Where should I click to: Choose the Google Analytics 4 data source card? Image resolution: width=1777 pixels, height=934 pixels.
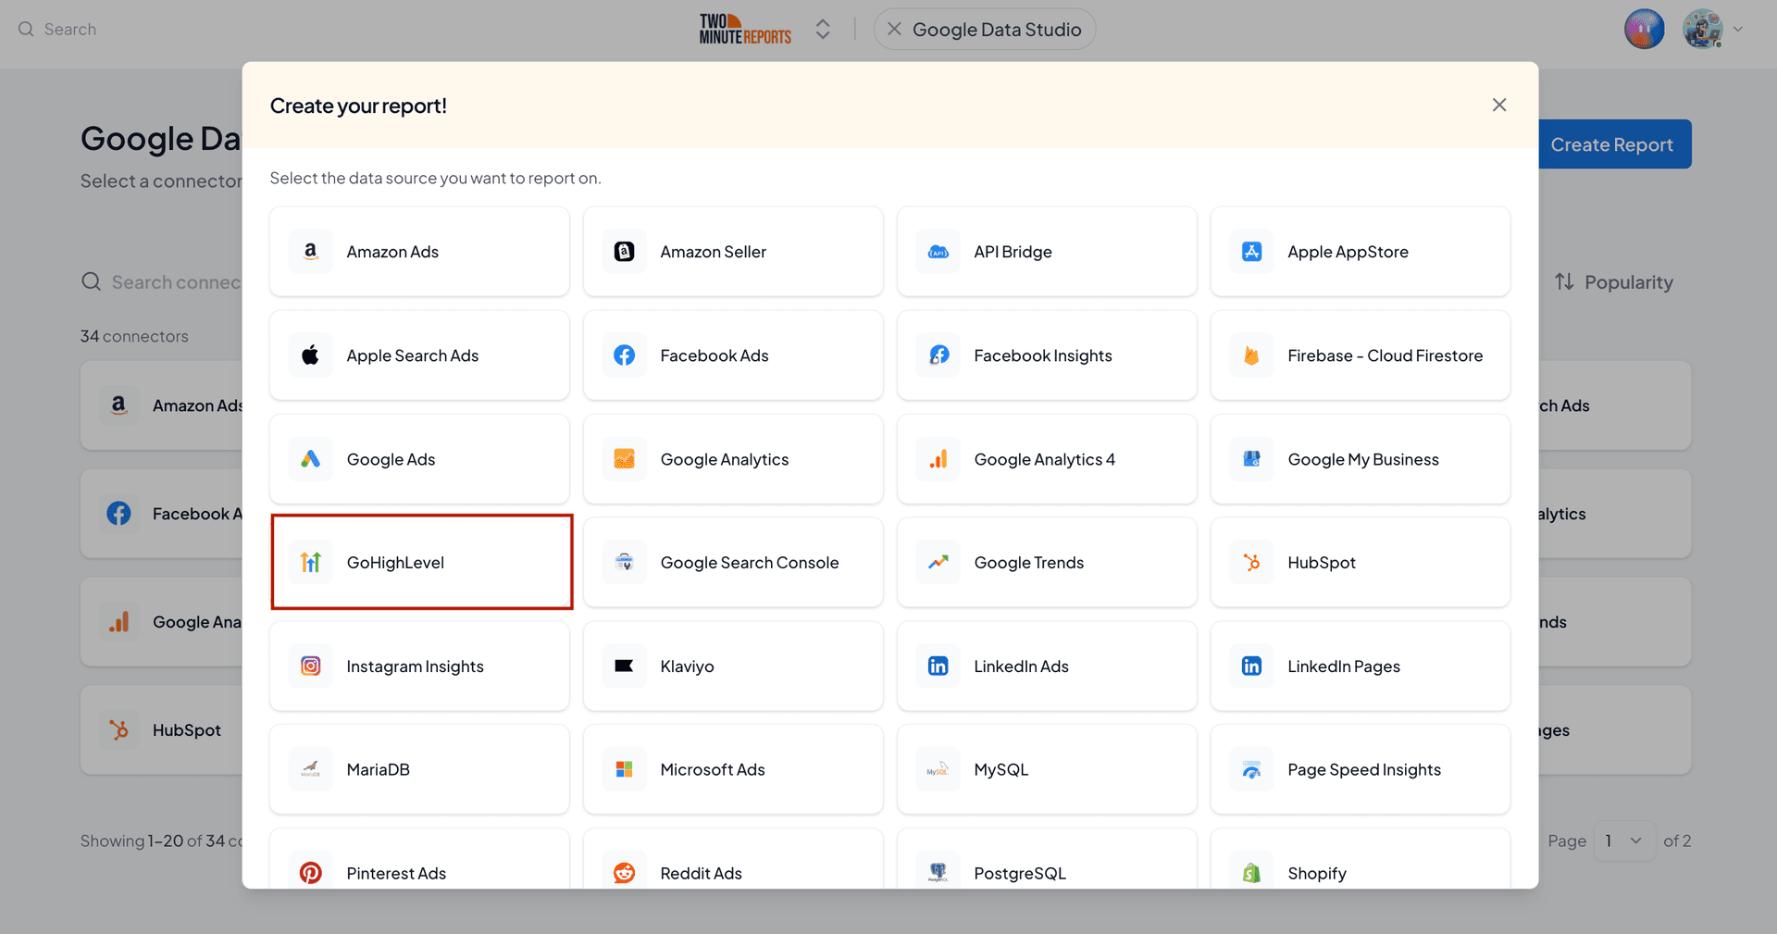[x=1047, y=459]
